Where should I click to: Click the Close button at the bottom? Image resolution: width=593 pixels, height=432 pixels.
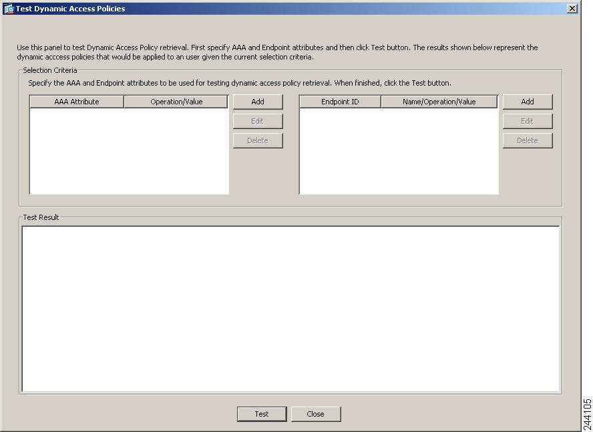pos(316,414)
